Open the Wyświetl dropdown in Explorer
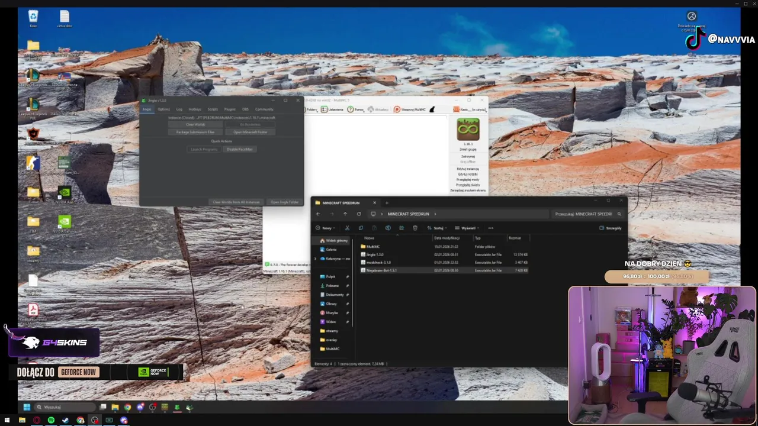Viewport: 758px width, 426px height. pos(467,228)
